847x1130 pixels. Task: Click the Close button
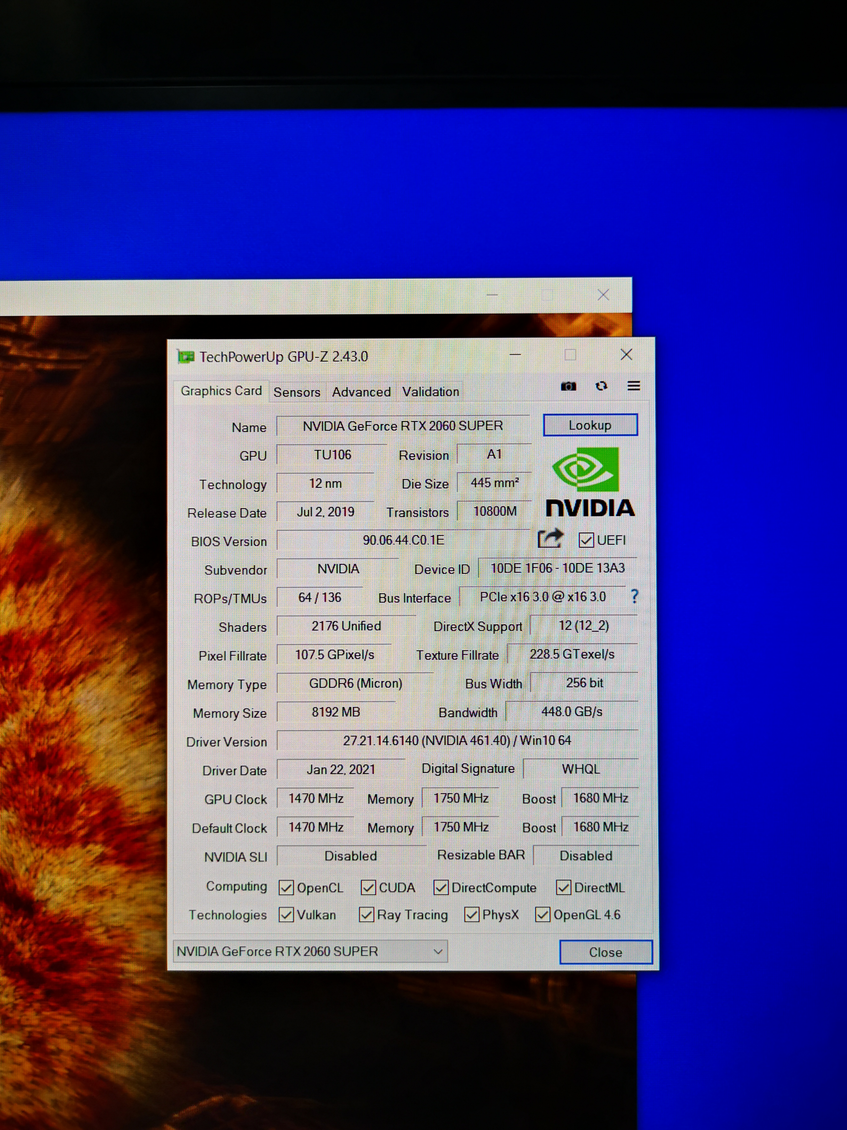tap(606, 952)
